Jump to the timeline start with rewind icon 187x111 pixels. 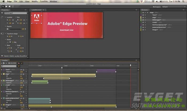2,63
